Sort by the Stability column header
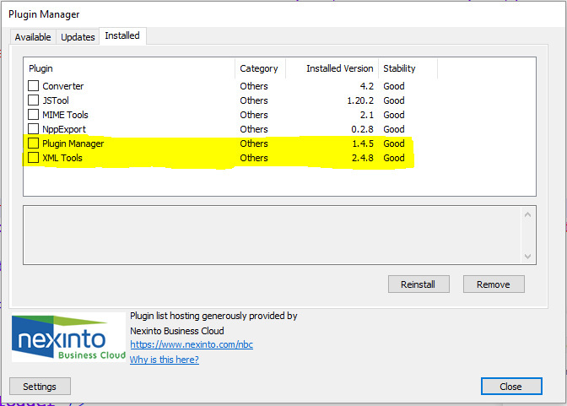The height and width of the screenshot is (406, 567). click(x=408, y=68)
